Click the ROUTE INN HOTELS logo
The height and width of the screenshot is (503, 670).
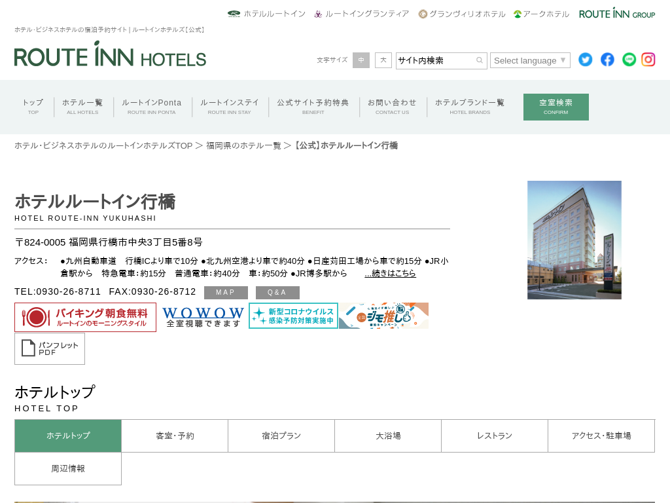[110, 54]
